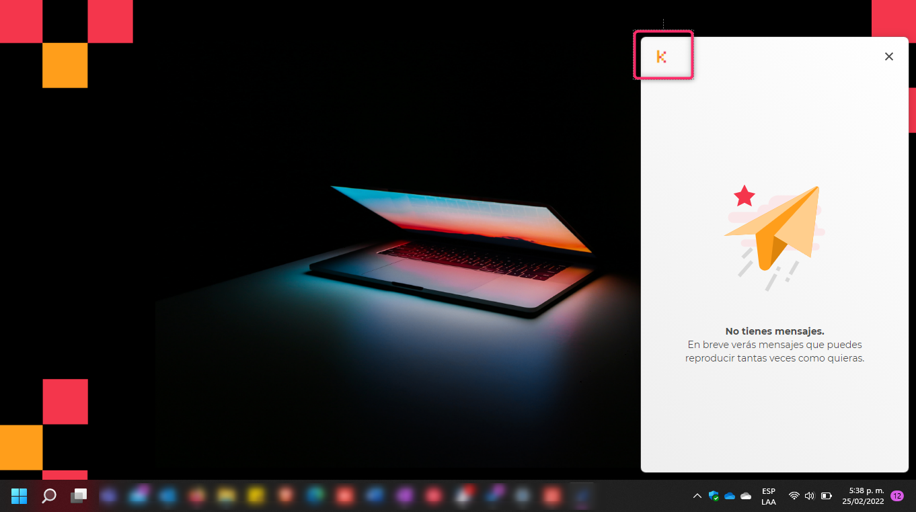Click the gray OneDrive cloud icon
The height and width of the screenshot is (512, 916).
pyautogui.click(x=746, y=496)
